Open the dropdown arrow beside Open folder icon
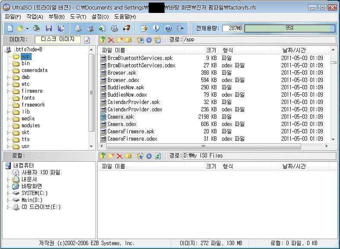 coord(27,28)
